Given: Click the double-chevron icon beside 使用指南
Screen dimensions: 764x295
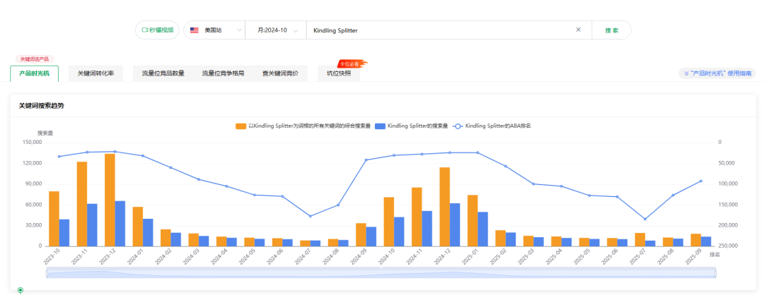Looking at the screenshot, I should pos(686,73).
